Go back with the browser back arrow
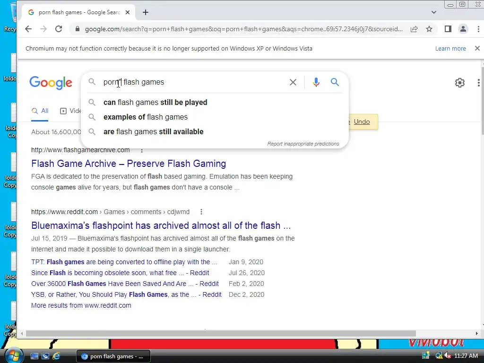Screen dimensions: 484x363 [28, 29]
